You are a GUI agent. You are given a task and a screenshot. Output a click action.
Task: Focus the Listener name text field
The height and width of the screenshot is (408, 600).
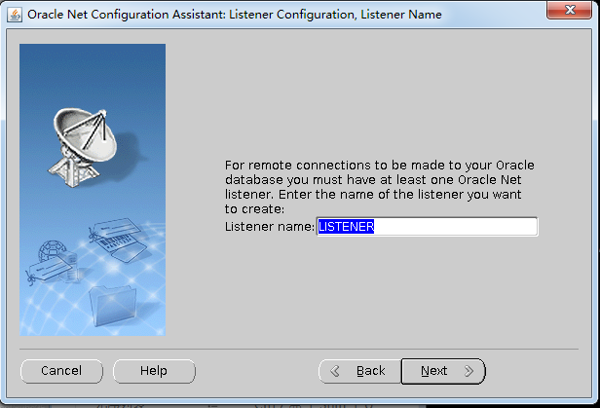click(x=427, y=227)
